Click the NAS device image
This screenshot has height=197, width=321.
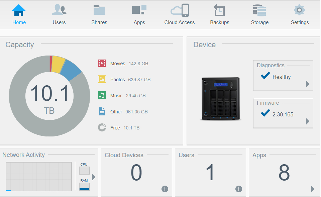click(x=220, y=98)
